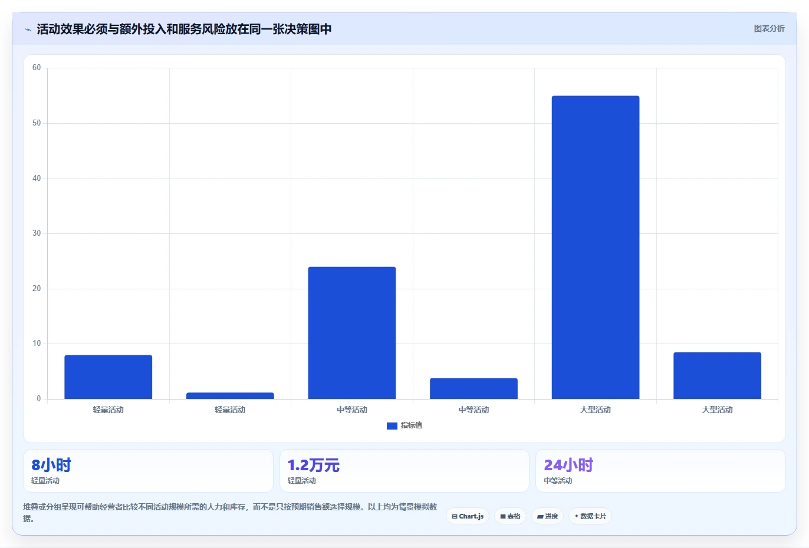Click the y-axis tick label 60
Viewport: 809px width, 548px height.
click(x=37, y=68)
